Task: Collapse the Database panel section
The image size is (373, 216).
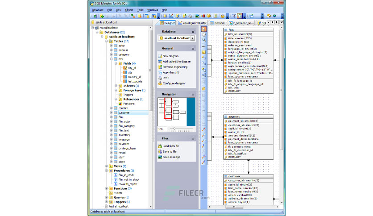Action: tap(193, 32)
